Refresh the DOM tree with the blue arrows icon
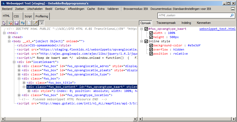 23,23
